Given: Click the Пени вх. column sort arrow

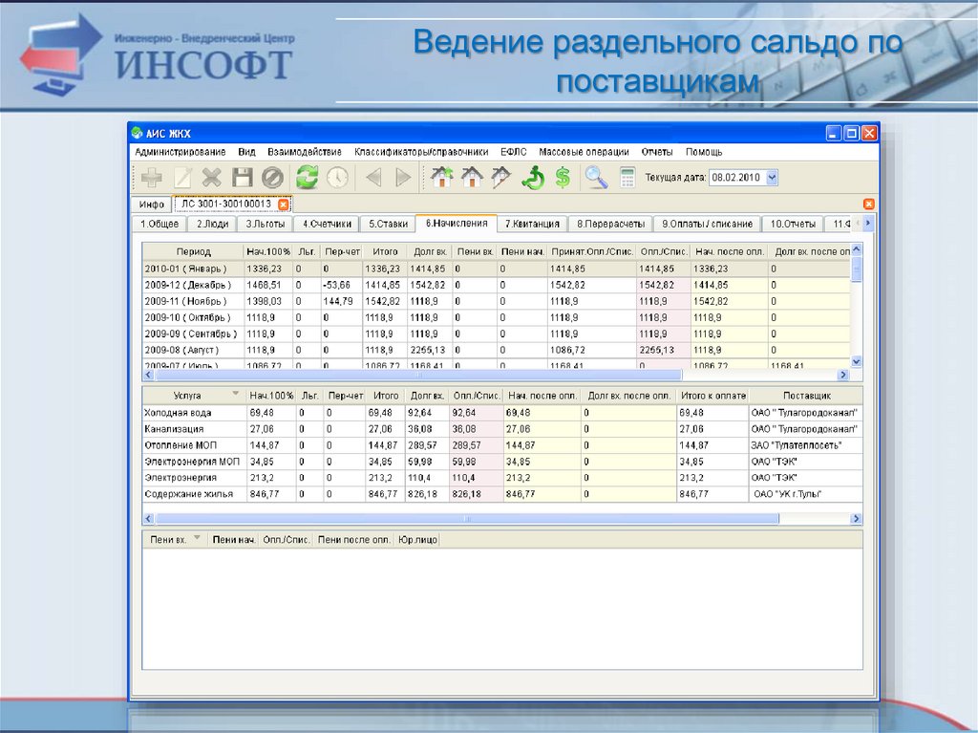Looking at the screenshot, I should 198,539.
